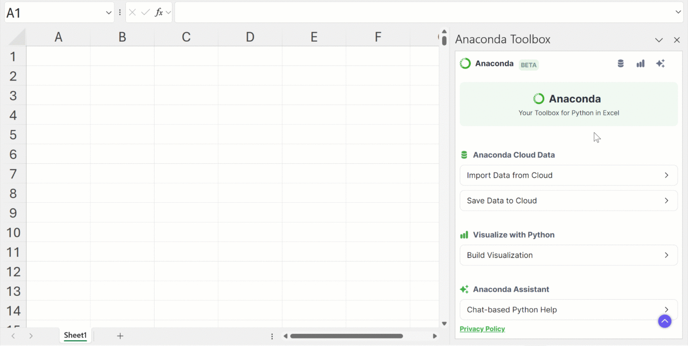Expand the formula bar with the chevron

[678, 12]
